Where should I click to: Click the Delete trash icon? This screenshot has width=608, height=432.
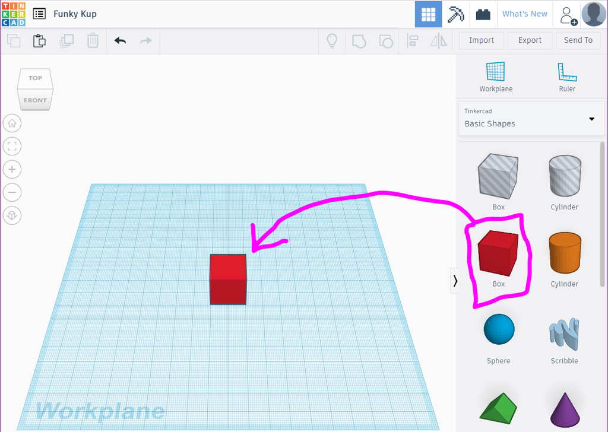[93, 41]
